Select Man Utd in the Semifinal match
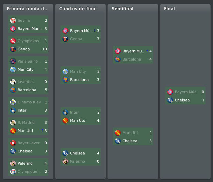The height and width of the screenshot is (182, 213). pos(130,133)
